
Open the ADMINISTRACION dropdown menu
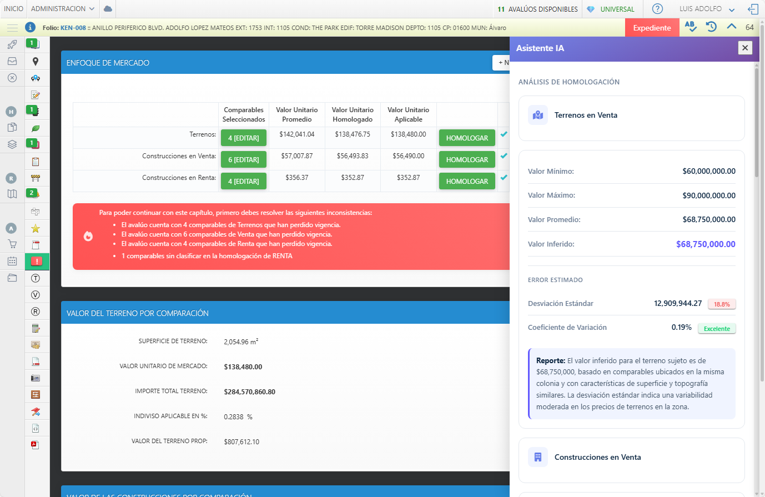click(x=63, y=9)
